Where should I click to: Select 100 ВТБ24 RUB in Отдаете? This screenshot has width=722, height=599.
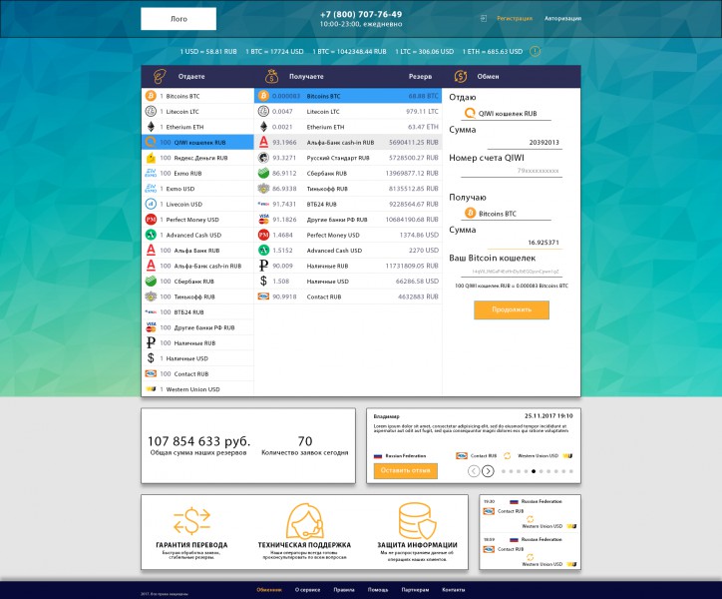pyautogui.click(x=197, y=312)
